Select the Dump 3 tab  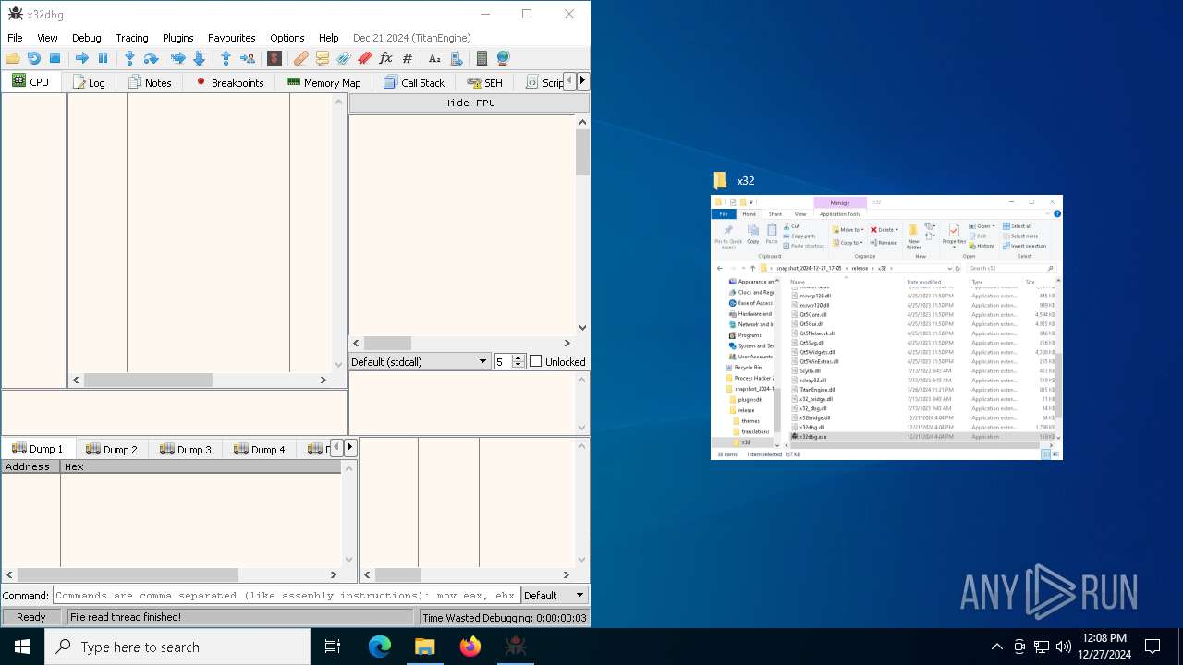point(185,449)
